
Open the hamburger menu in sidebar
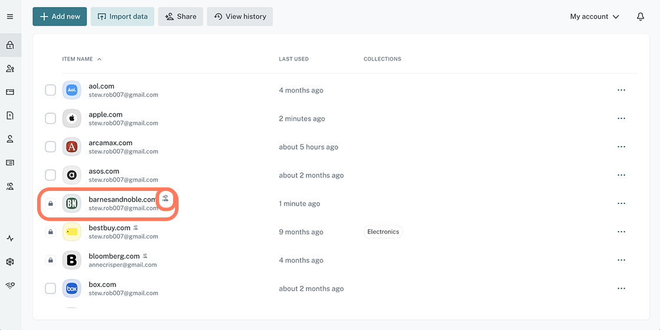pyautogui.click(x=10, y=16)
